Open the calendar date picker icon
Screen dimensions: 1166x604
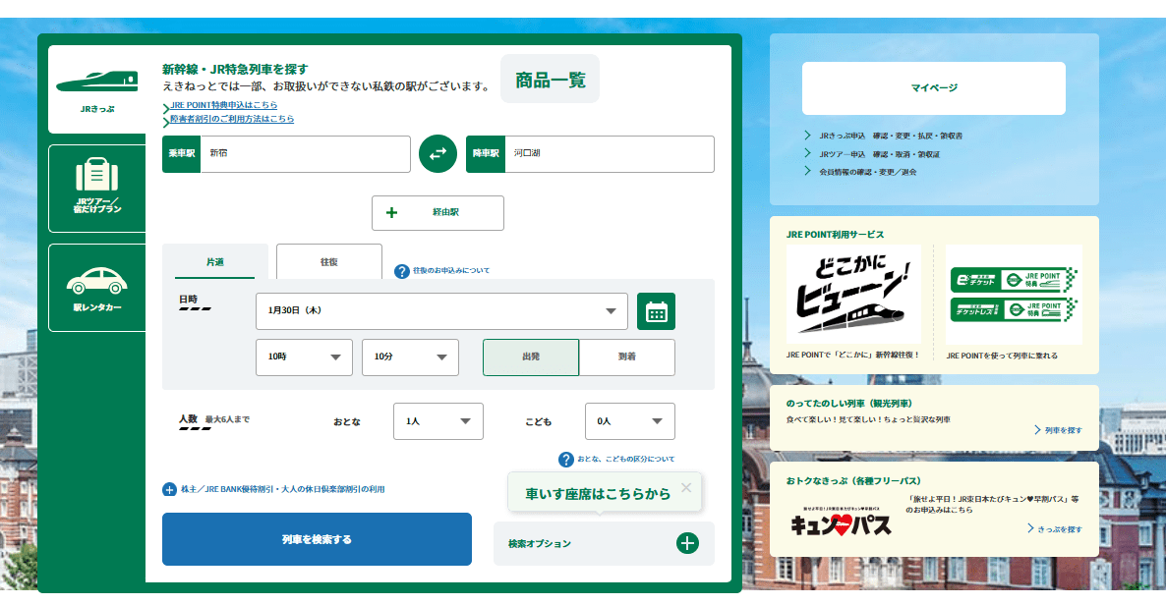656,311
